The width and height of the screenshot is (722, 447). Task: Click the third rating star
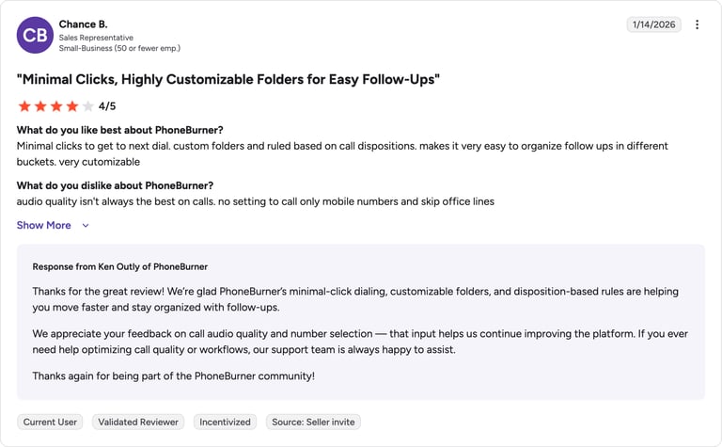56,106
